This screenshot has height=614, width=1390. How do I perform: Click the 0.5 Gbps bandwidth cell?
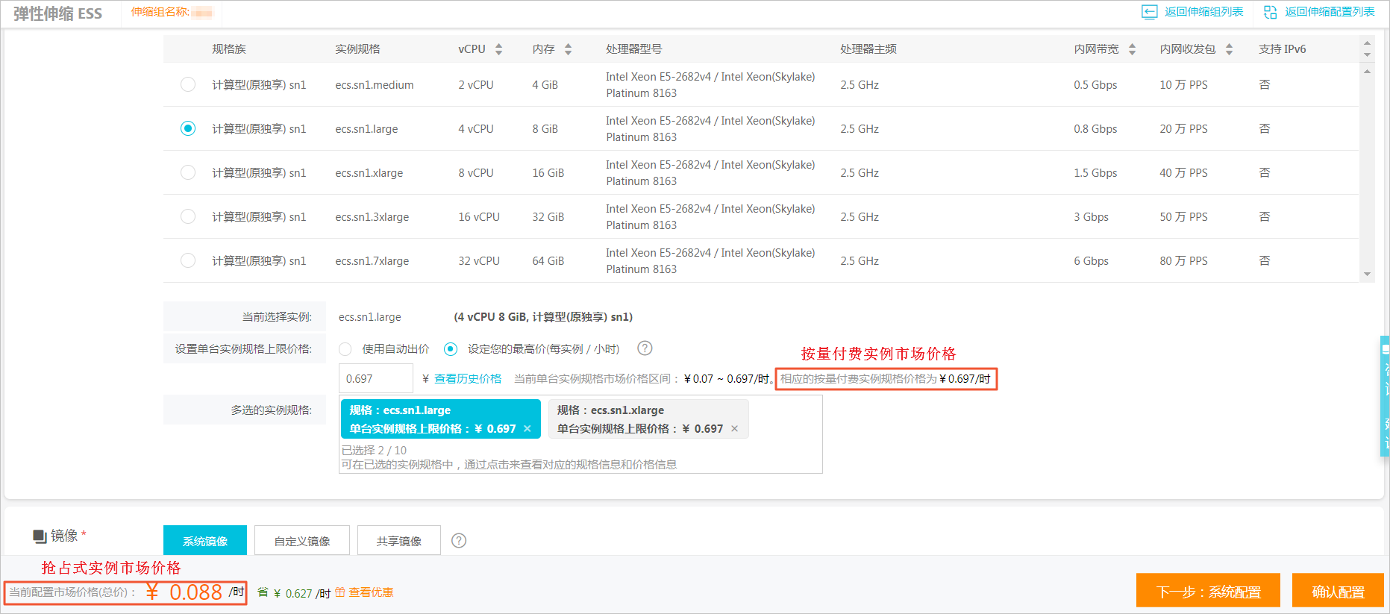(1095, 85)
